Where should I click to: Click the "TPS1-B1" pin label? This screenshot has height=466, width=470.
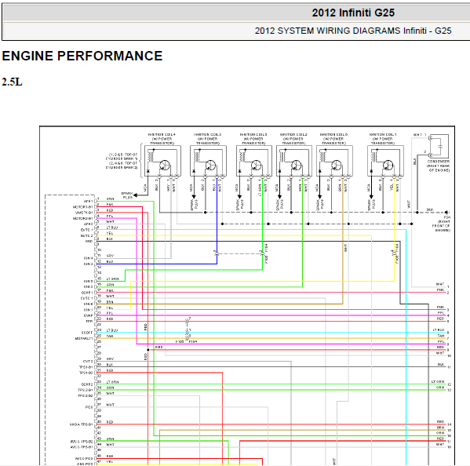pos(86,367)
